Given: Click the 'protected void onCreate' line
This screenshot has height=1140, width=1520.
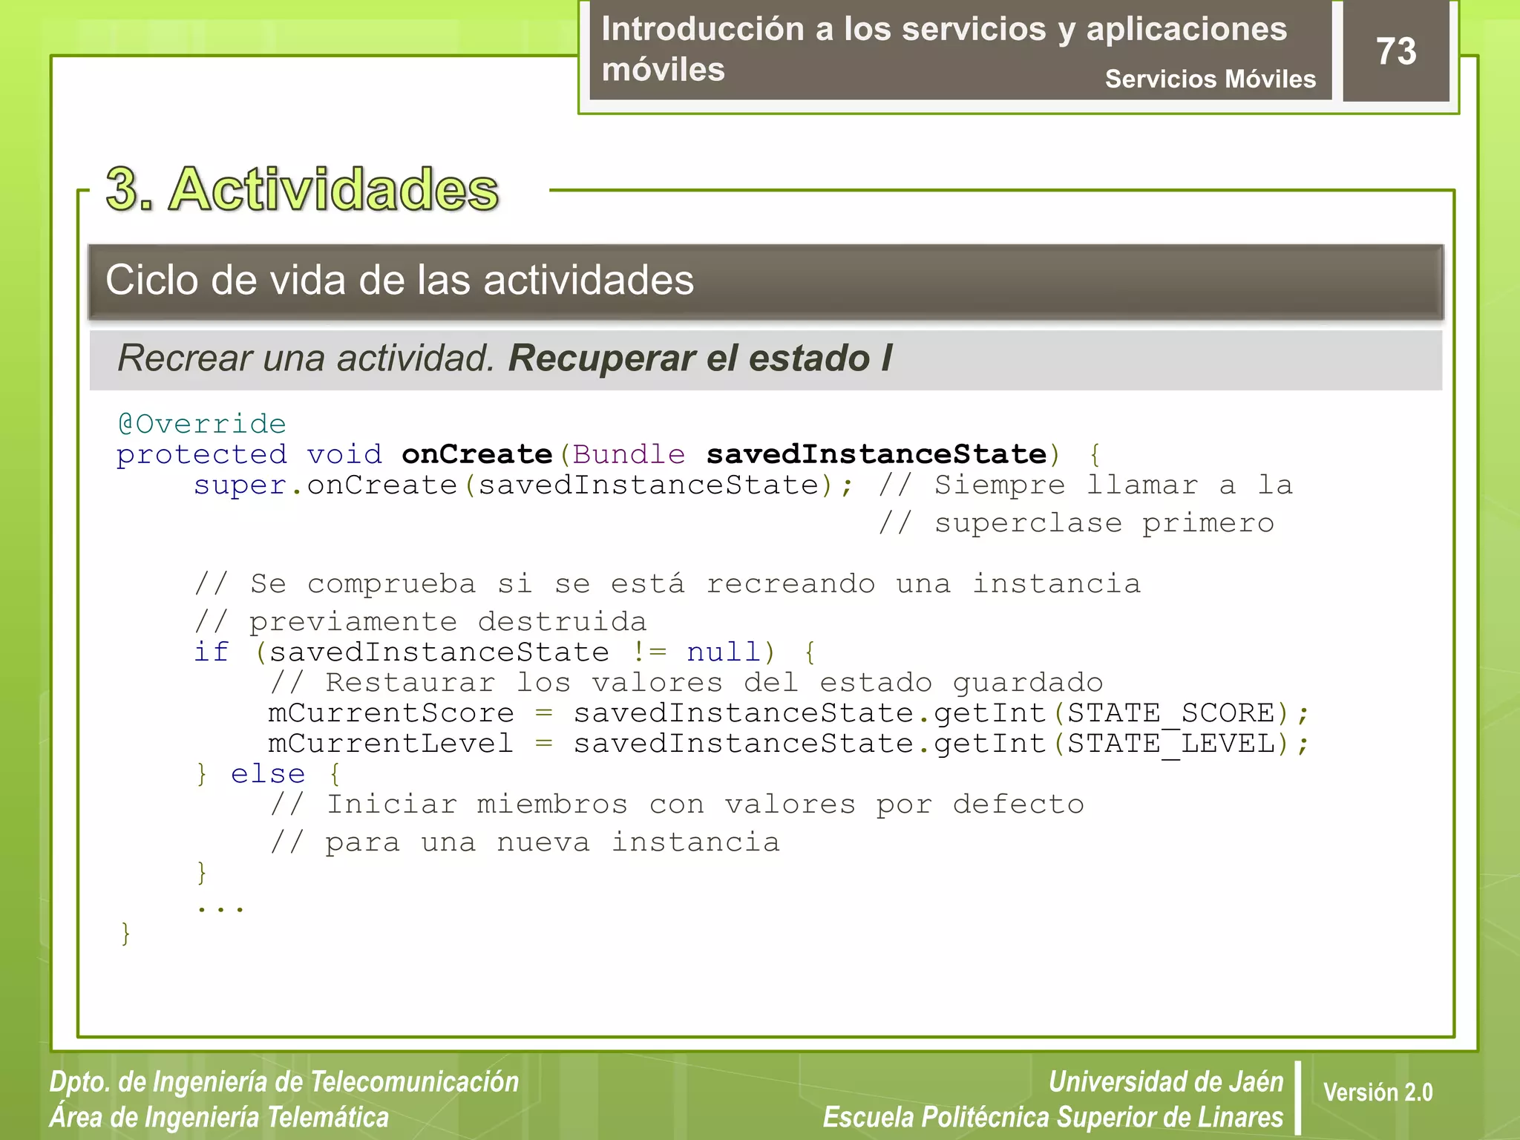Looking at the screenshot, I should 609,454.
